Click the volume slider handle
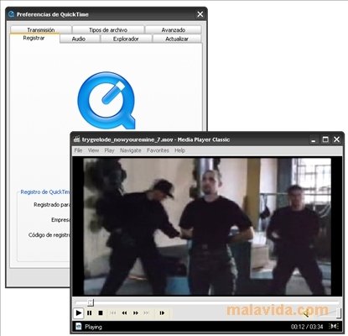The width and height of the screenshot is (348, 336). (x=339, y=313)
